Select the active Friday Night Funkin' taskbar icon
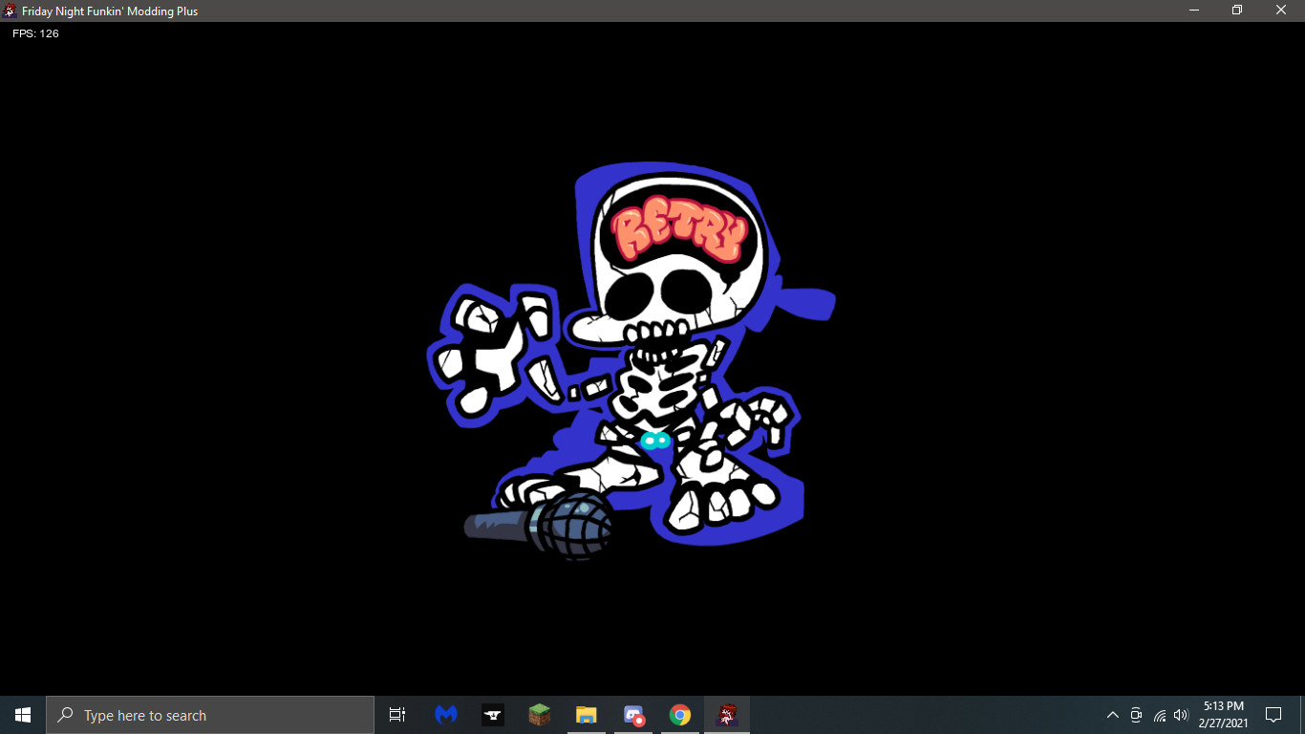 725,714
